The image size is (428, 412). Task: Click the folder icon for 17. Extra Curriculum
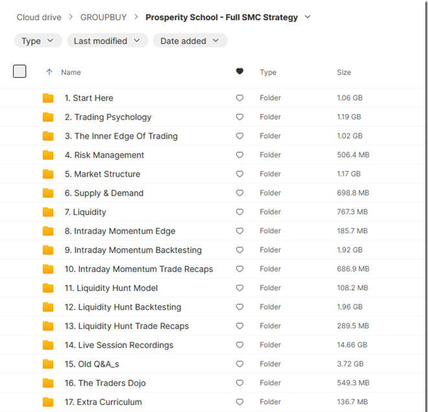click(48, 402)
